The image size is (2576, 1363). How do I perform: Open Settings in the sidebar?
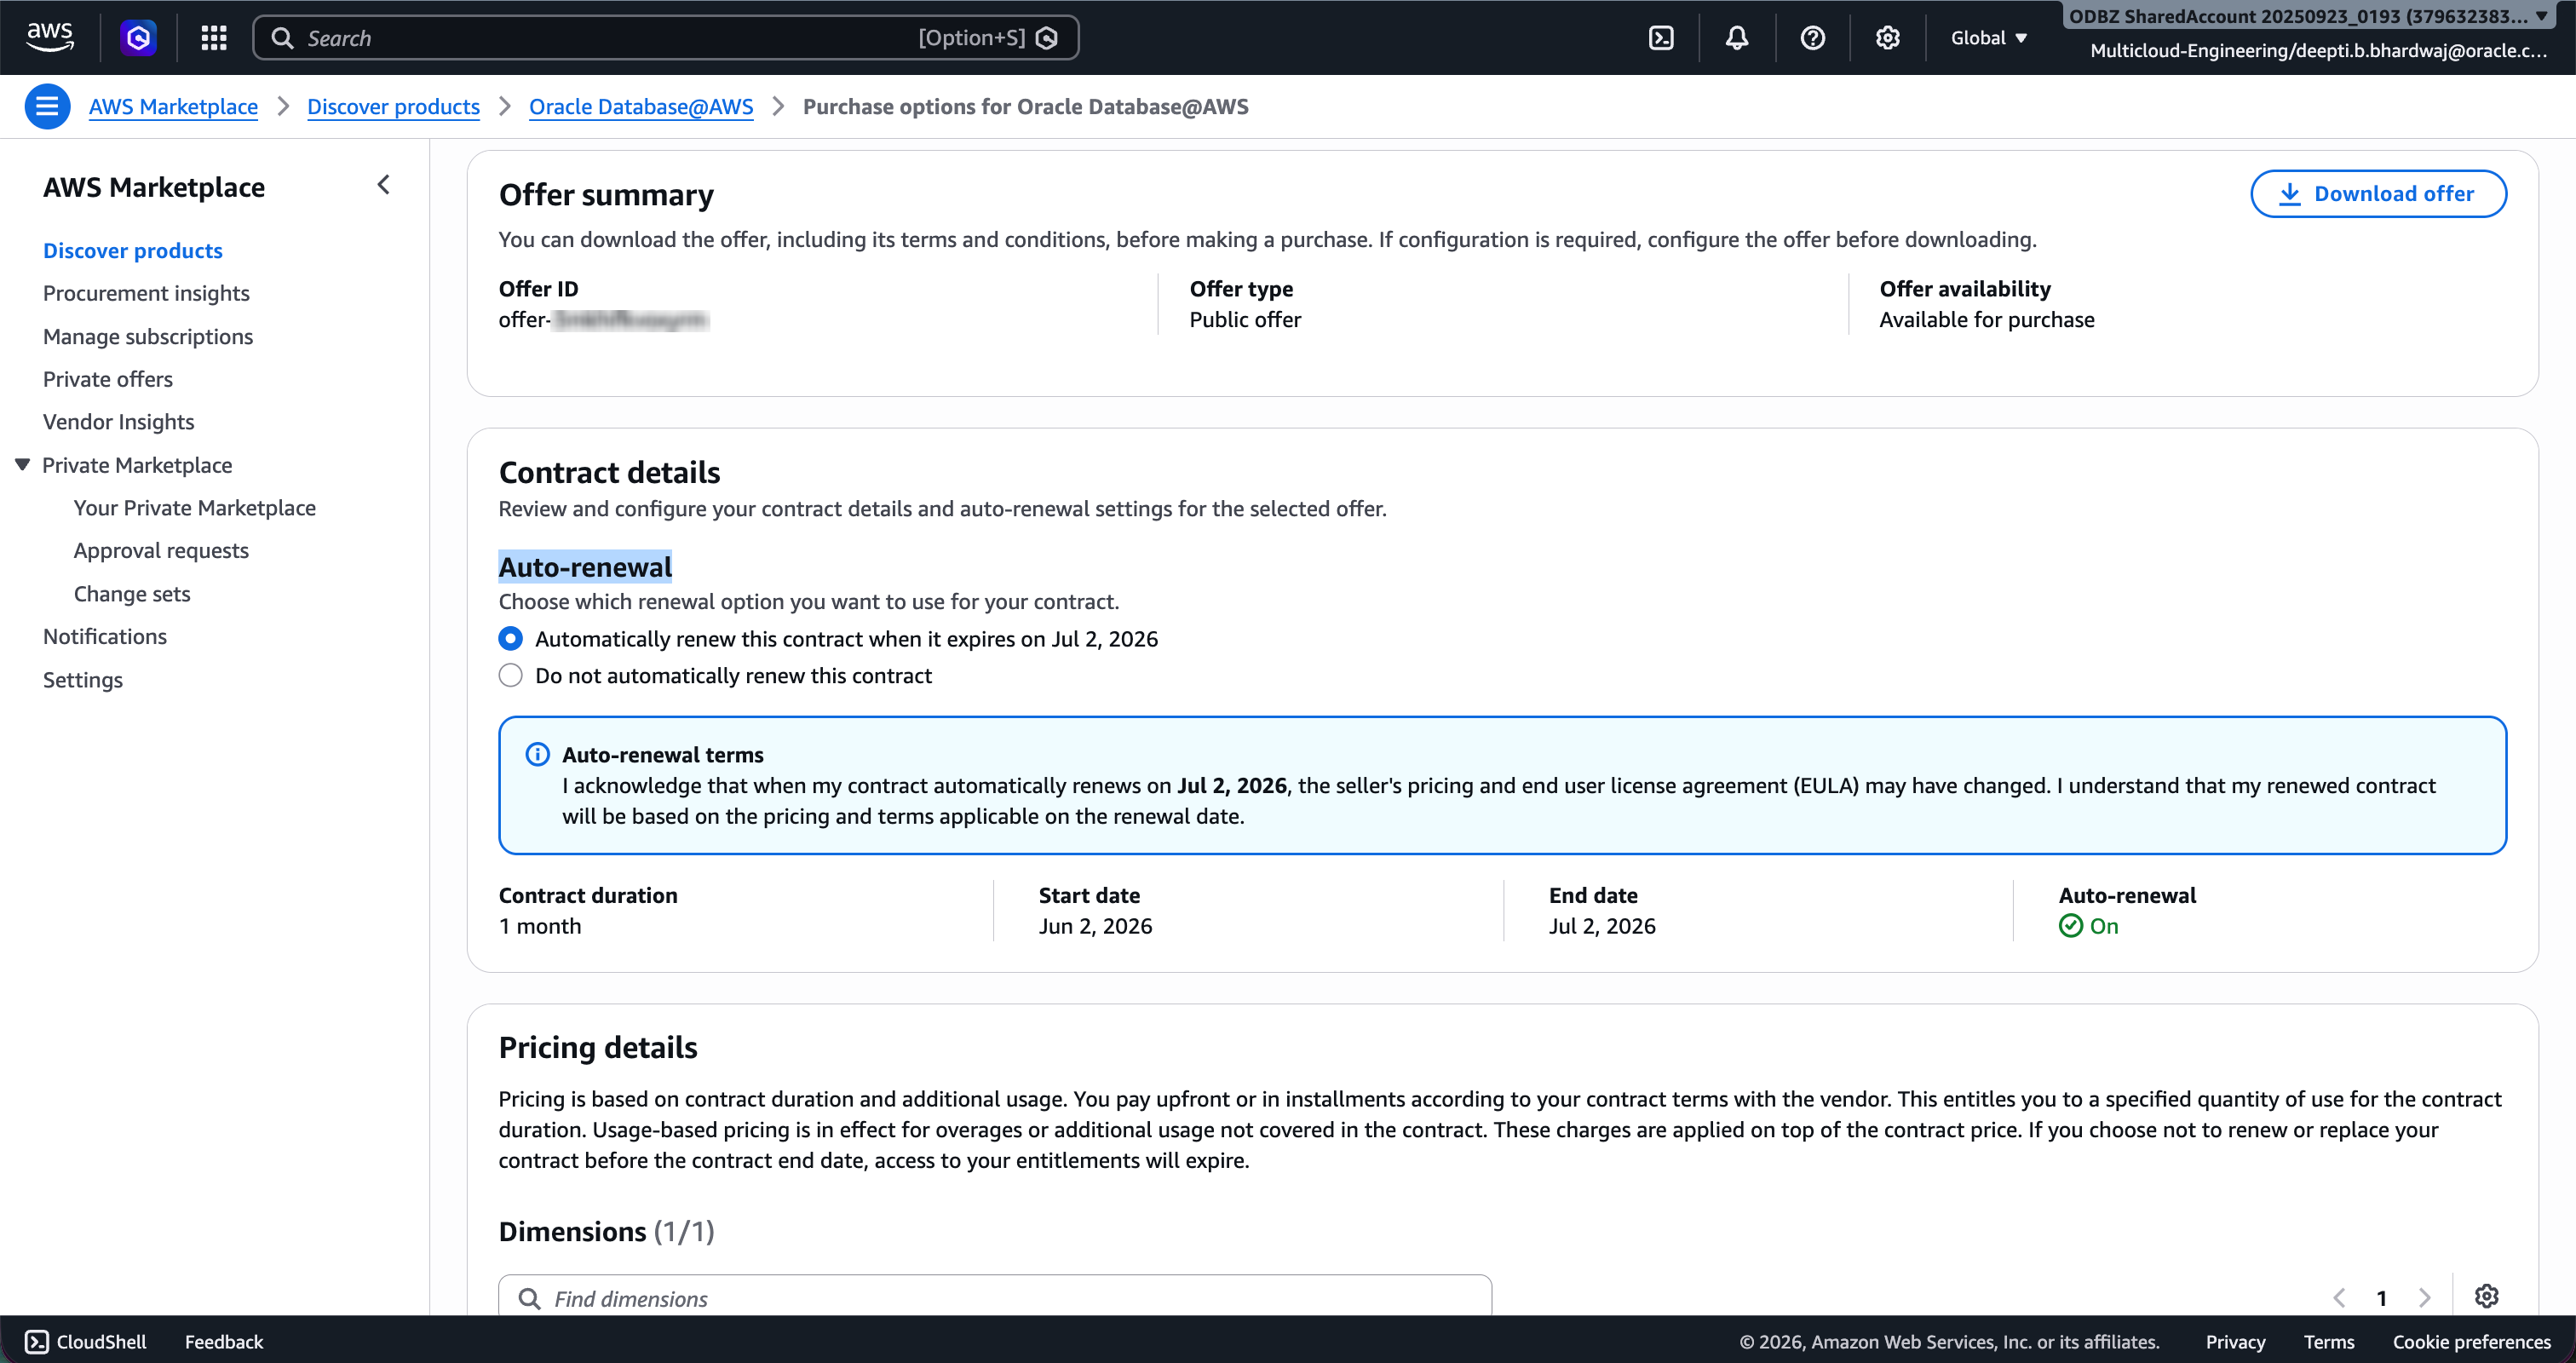(83, 680)
